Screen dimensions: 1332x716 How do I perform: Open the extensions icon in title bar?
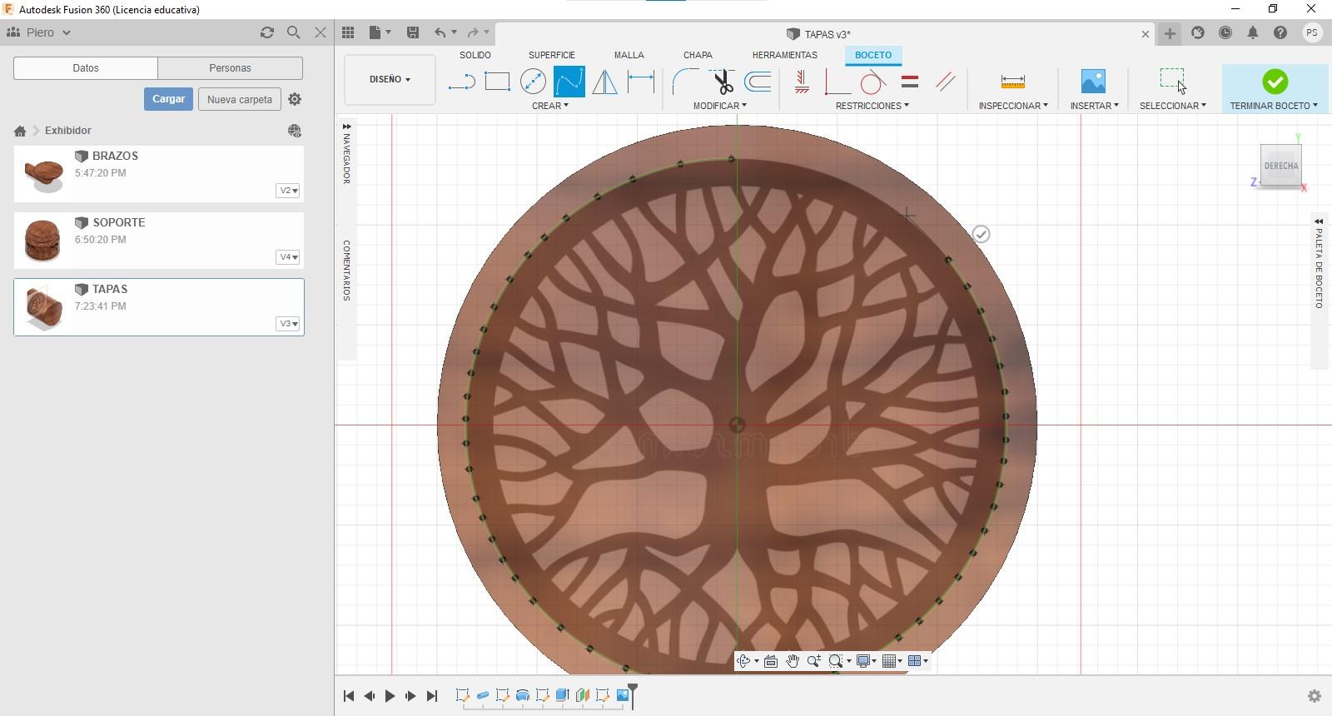(1197, 32)
